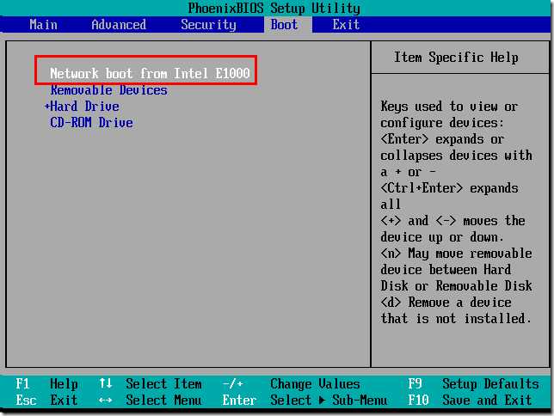Viewport: 554px width, 416px height.
Task: Click help line "<n> May move removable"
Action: (456, 254)
